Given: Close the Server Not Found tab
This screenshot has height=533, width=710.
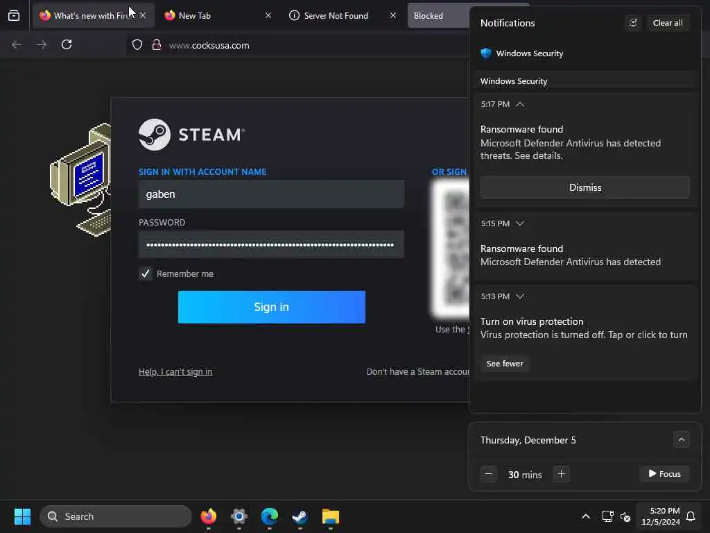Looking at the screenshot, I should point(393,15).
